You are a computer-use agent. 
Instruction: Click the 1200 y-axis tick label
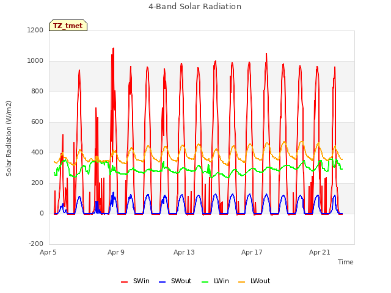[35, 30]
